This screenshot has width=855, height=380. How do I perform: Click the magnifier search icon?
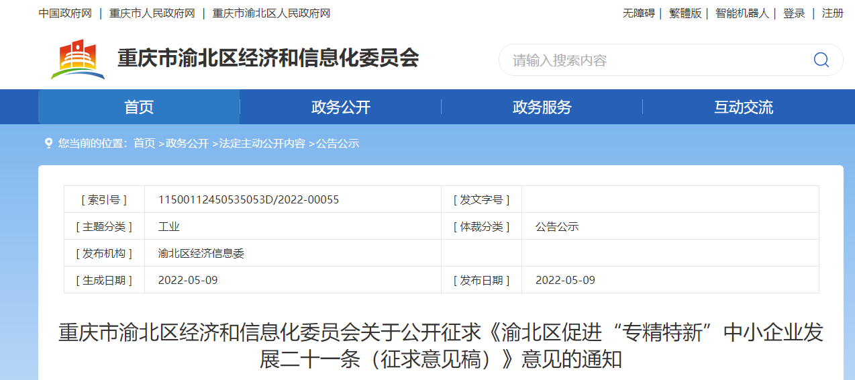[821, 60]
